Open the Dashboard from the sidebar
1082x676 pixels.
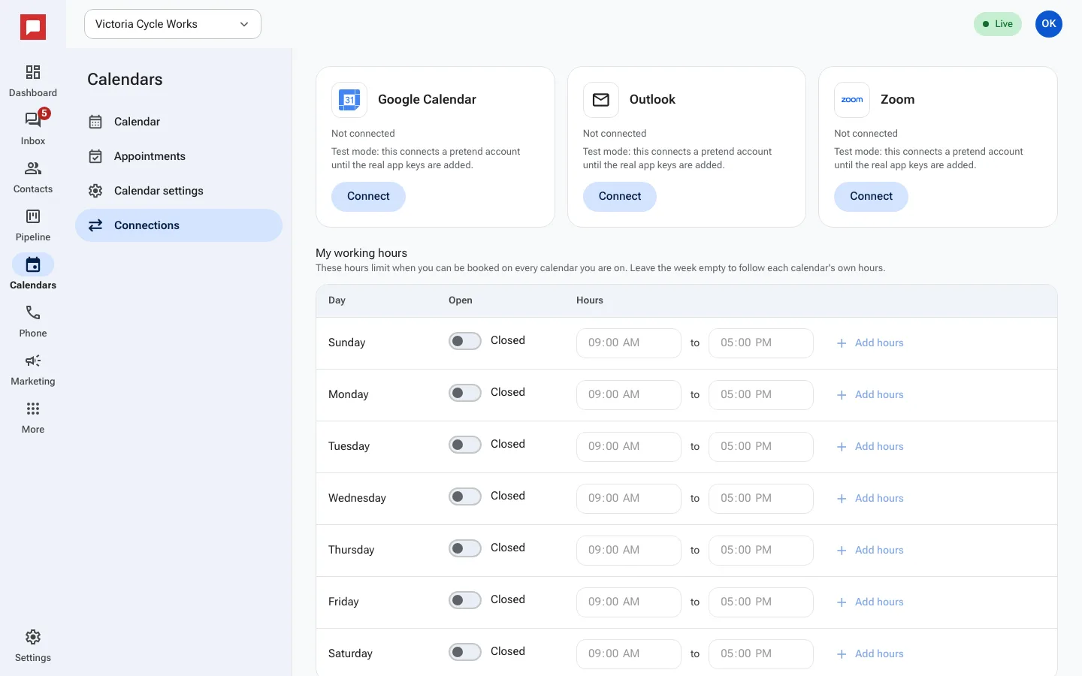[33, 81]
